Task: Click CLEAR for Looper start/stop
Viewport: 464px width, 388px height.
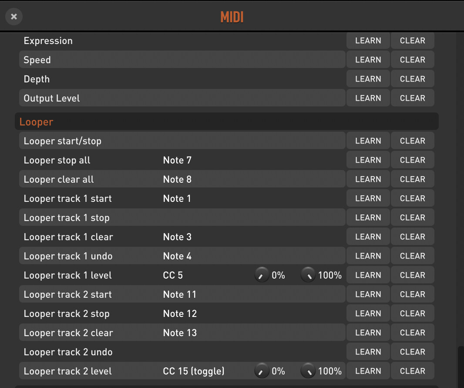Action: pos(413,141)
